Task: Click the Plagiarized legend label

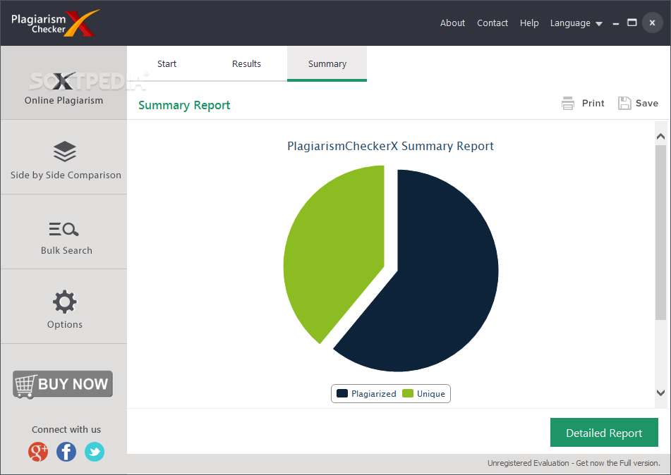Action: [373, 394]
